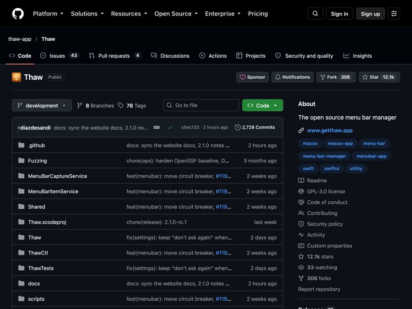Expand the Solutions menu
The image size is (412, 309).
point(87,14)
